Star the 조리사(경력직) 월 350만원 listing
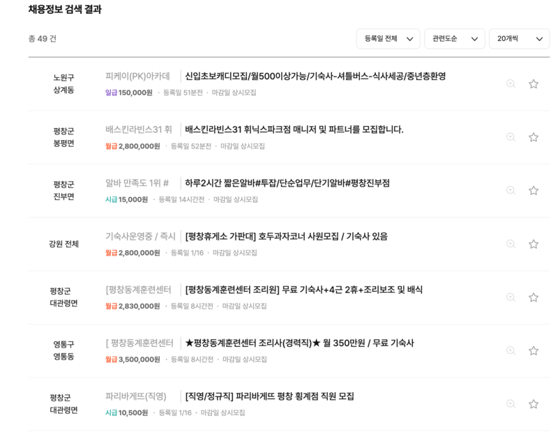 tap(533, 351)
